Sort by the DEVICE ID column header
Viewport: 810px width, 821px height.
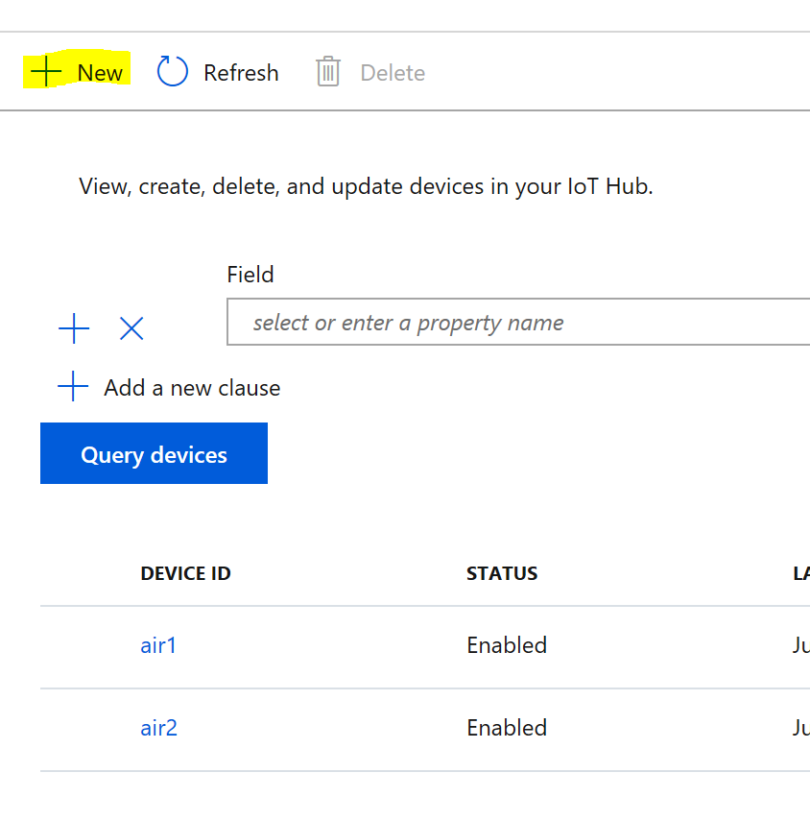click(185, 574)
